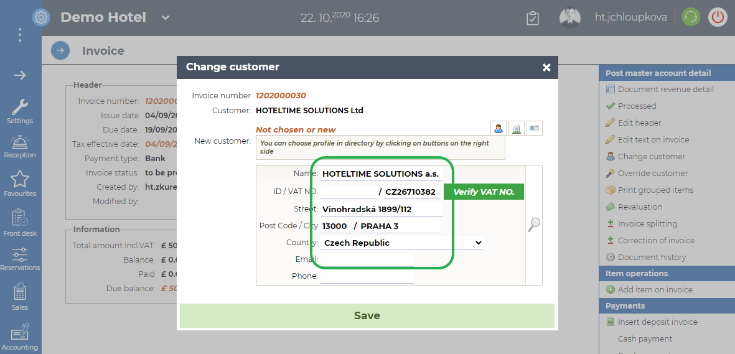Viewport: 735px width, 354px height.
Task: Click the Post Code field 13000
Action: [336, 226]
